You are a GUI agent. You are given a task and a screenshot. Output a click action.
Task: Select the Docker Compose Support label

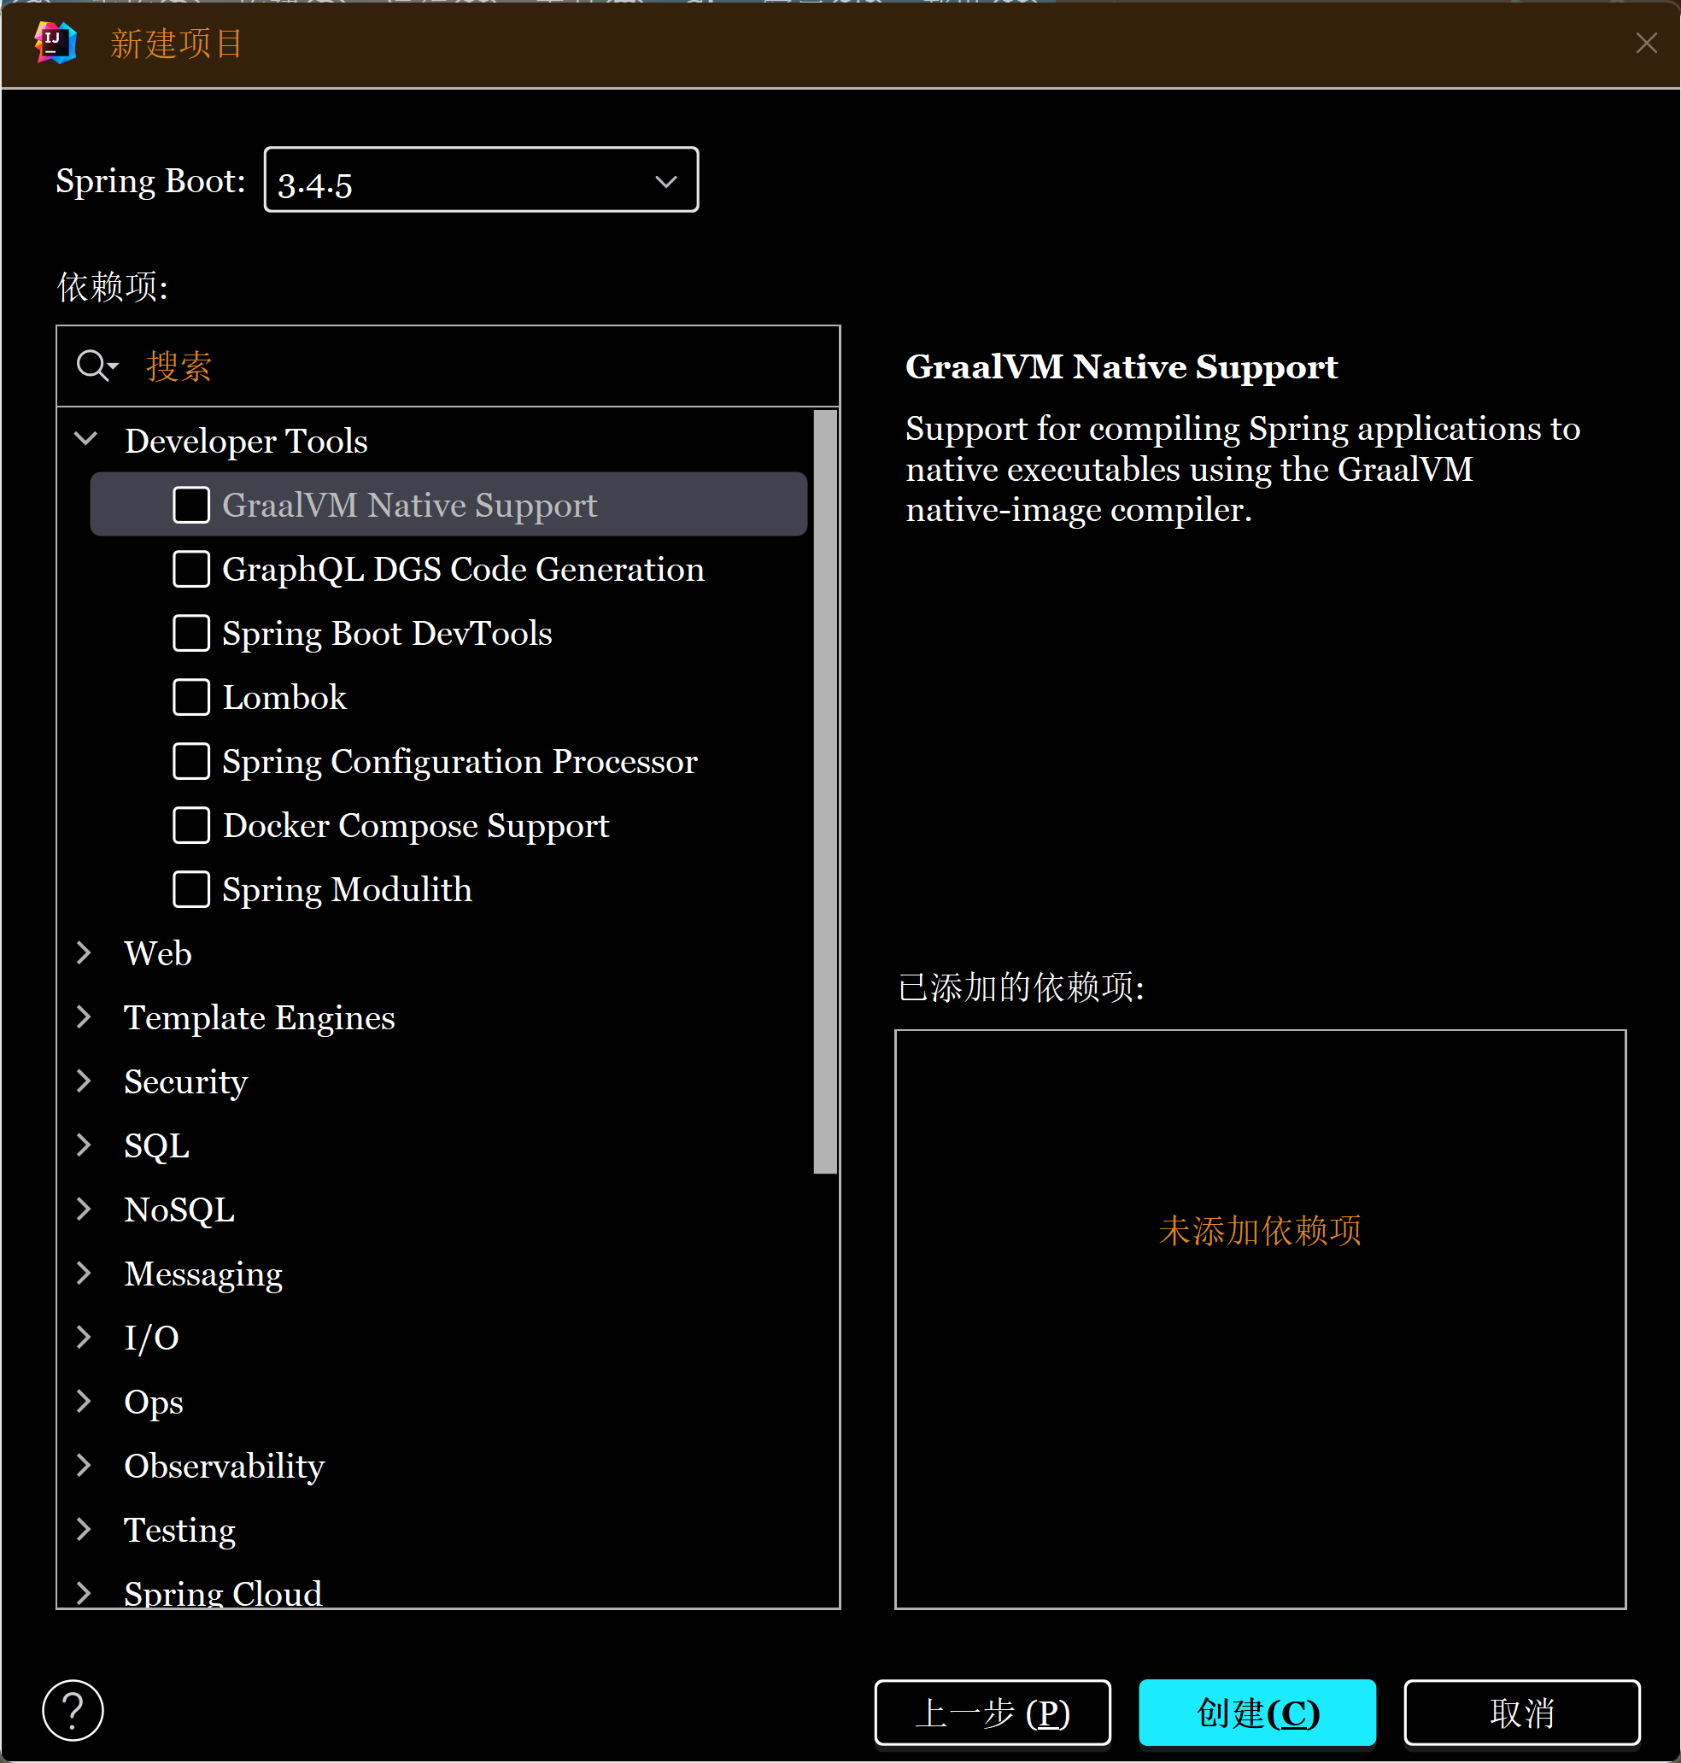[416, 826]
